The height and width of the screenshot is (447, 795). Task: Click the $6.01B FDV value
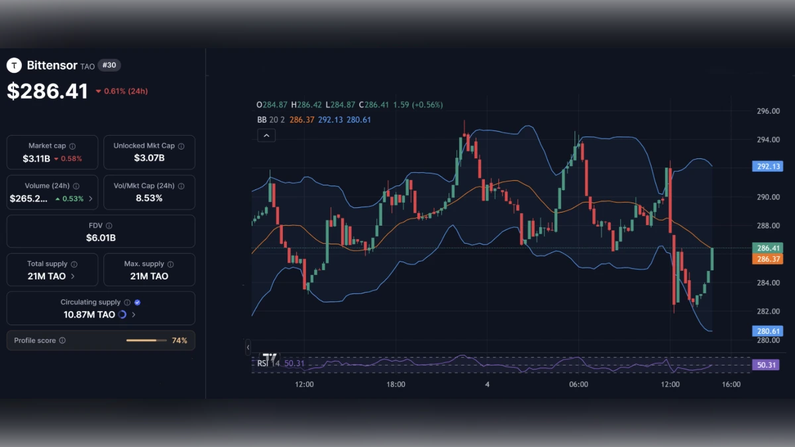click(x=101, y=238)
